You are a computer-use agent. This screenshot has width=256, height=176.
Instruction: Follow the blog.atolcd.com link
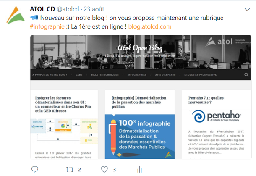click(150, 26)
